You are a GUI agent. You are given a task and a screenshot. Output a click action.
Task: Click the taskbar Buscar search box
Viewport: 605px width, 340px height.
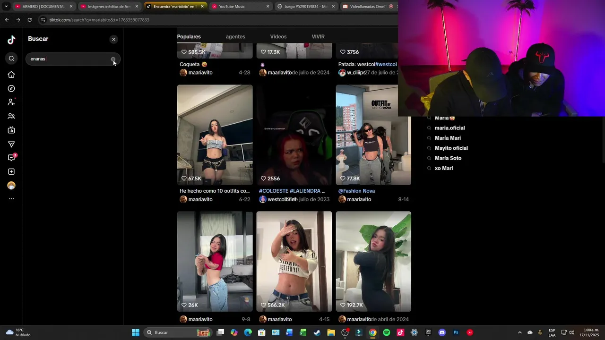click(178, 332)
